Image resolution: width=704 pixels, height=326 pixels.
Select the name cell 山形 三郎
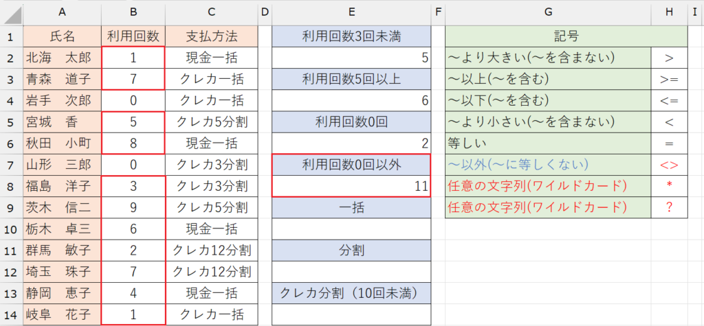(63, 165)
